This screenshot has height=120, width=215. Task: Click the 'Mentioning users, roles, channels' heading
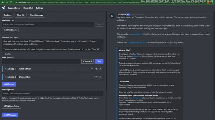138,95
